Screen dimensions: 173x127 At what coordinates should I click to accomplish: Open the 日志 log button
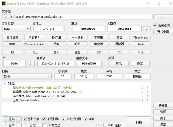tap(33, 125)
